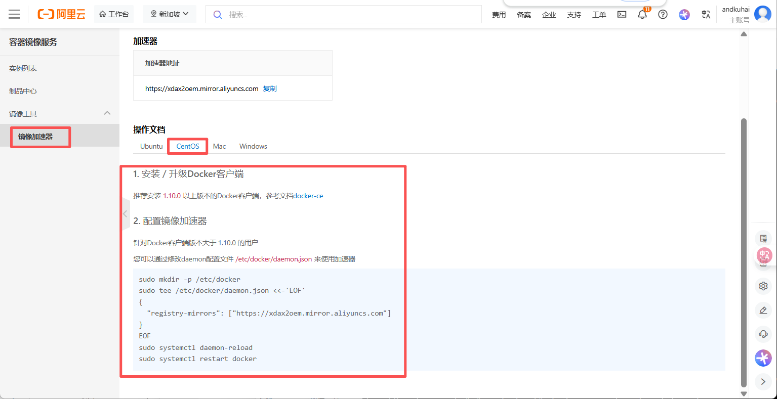The image size is (777, 399).
Task: Switch to the Ubuntu tab
Action: click(151, 146)
